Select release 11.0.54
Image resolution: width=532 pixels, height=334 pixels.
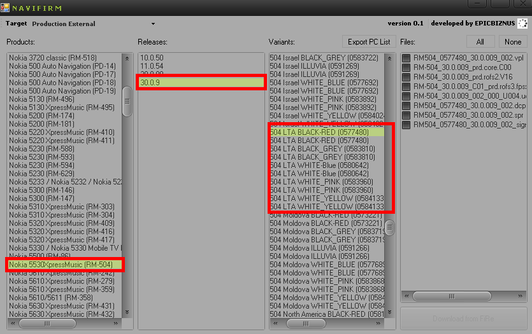[x=152, y=66]
